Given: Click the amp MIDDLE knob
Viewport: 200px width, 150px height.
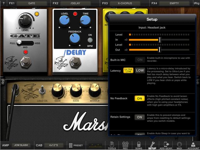Looking at the screenshot, I should (95, 90).
